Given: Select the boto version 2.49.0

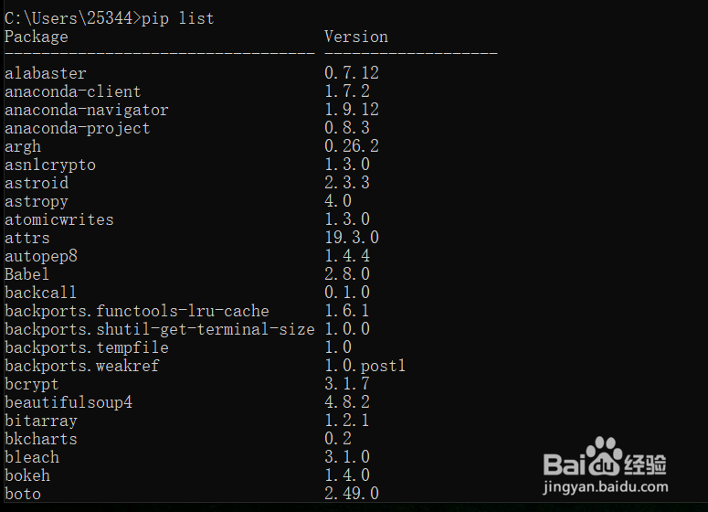Looking at the screenshot, I should click(352, 494).
